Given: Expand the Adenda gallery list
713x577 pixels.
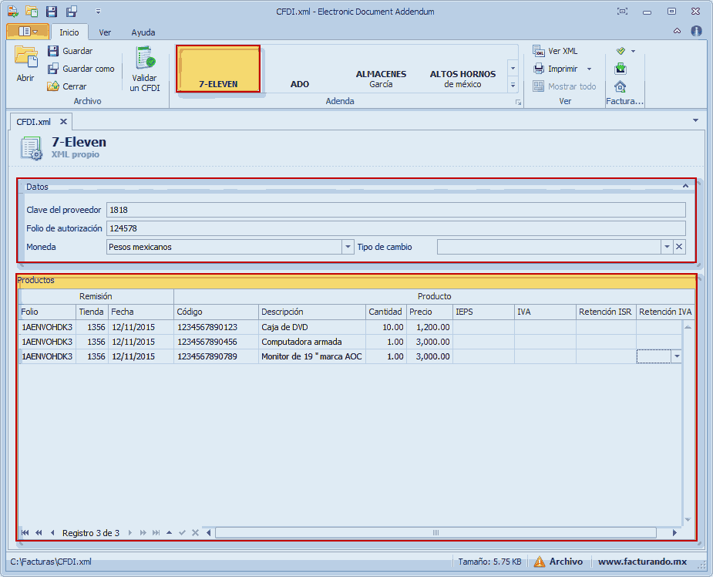Looking at the screenshot, I should click(x=513, y=85).
